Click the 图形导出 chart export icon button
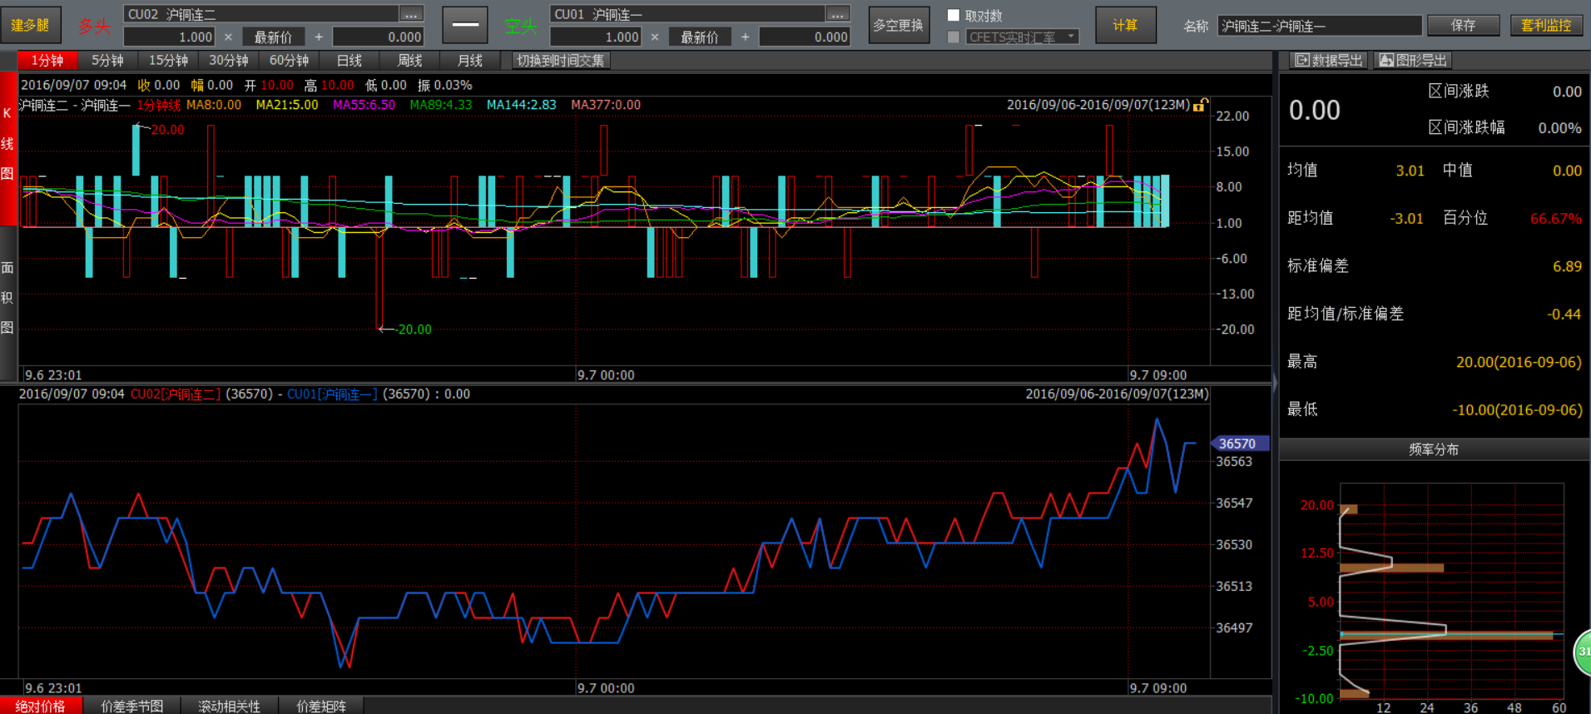 (1414, 60)
